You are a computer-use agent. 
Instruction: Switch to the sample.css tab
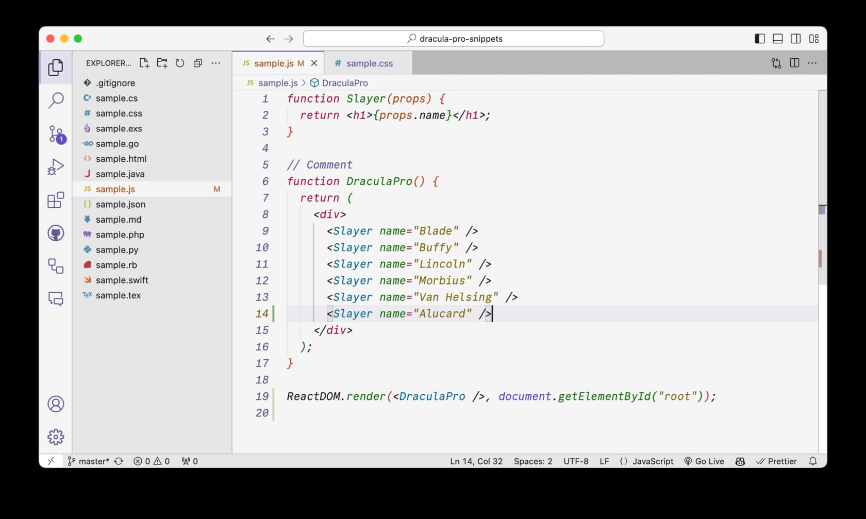[369, 63]
